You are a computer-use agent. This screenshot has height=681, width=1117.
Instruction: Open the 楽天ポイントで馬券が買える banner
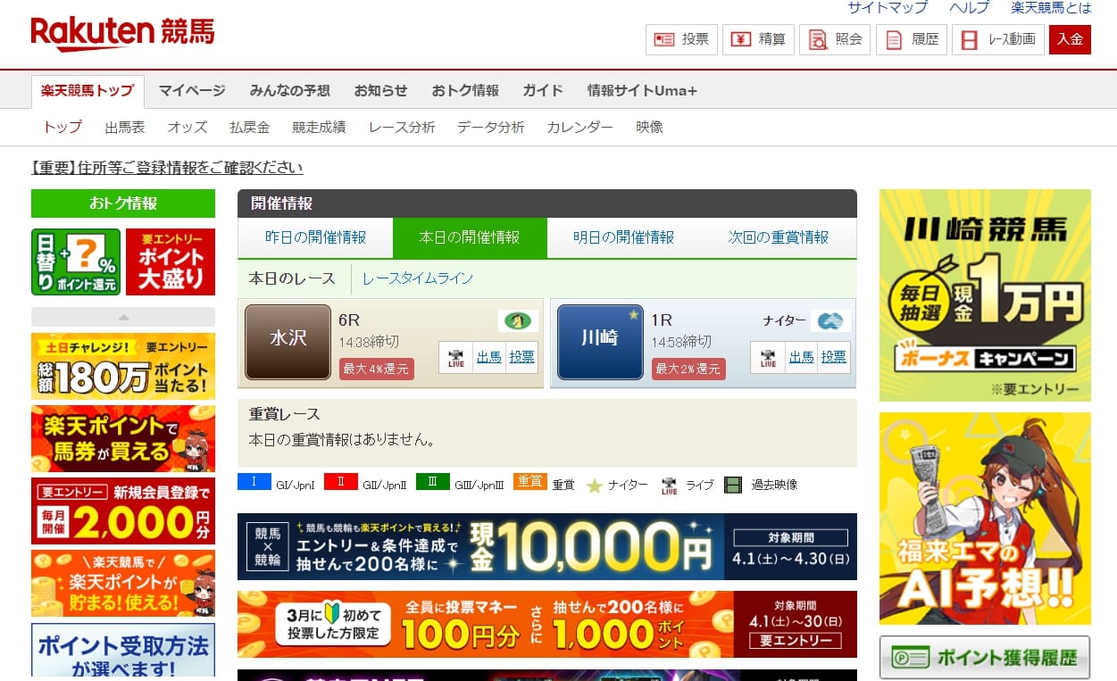[123, 438]
